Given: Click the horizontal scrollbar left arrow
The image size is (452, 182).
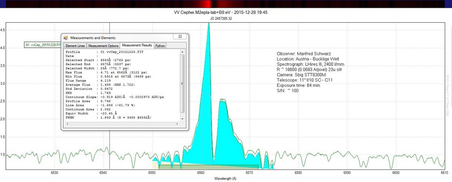Looking at the screenshot, I should [x=66, y=124].
